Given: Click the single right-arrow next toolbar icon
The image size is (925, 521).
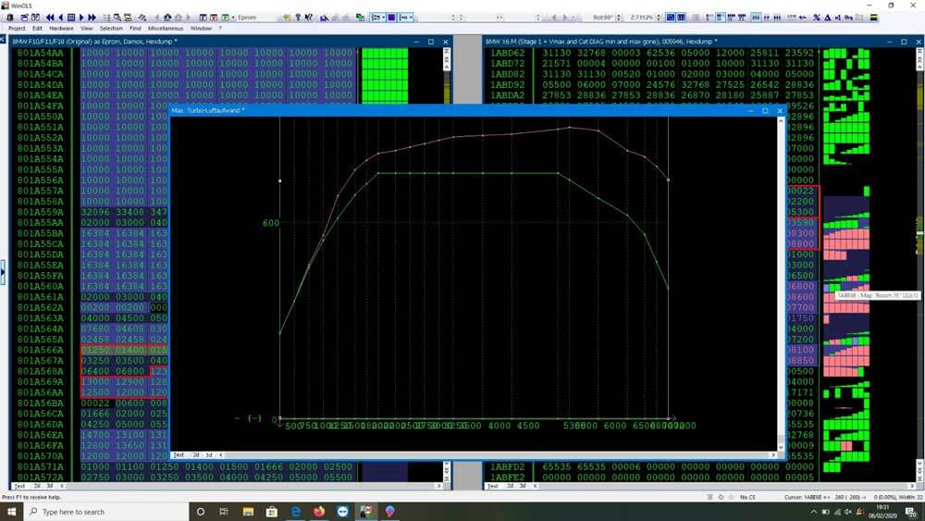Looking at the screenshot, I should click(81, 18).
